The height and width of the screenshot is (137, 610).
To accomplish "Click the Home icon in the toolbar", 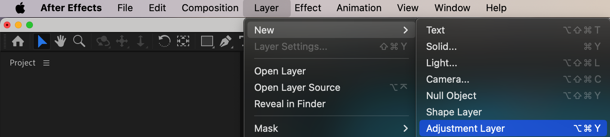I will click(18, 41).
